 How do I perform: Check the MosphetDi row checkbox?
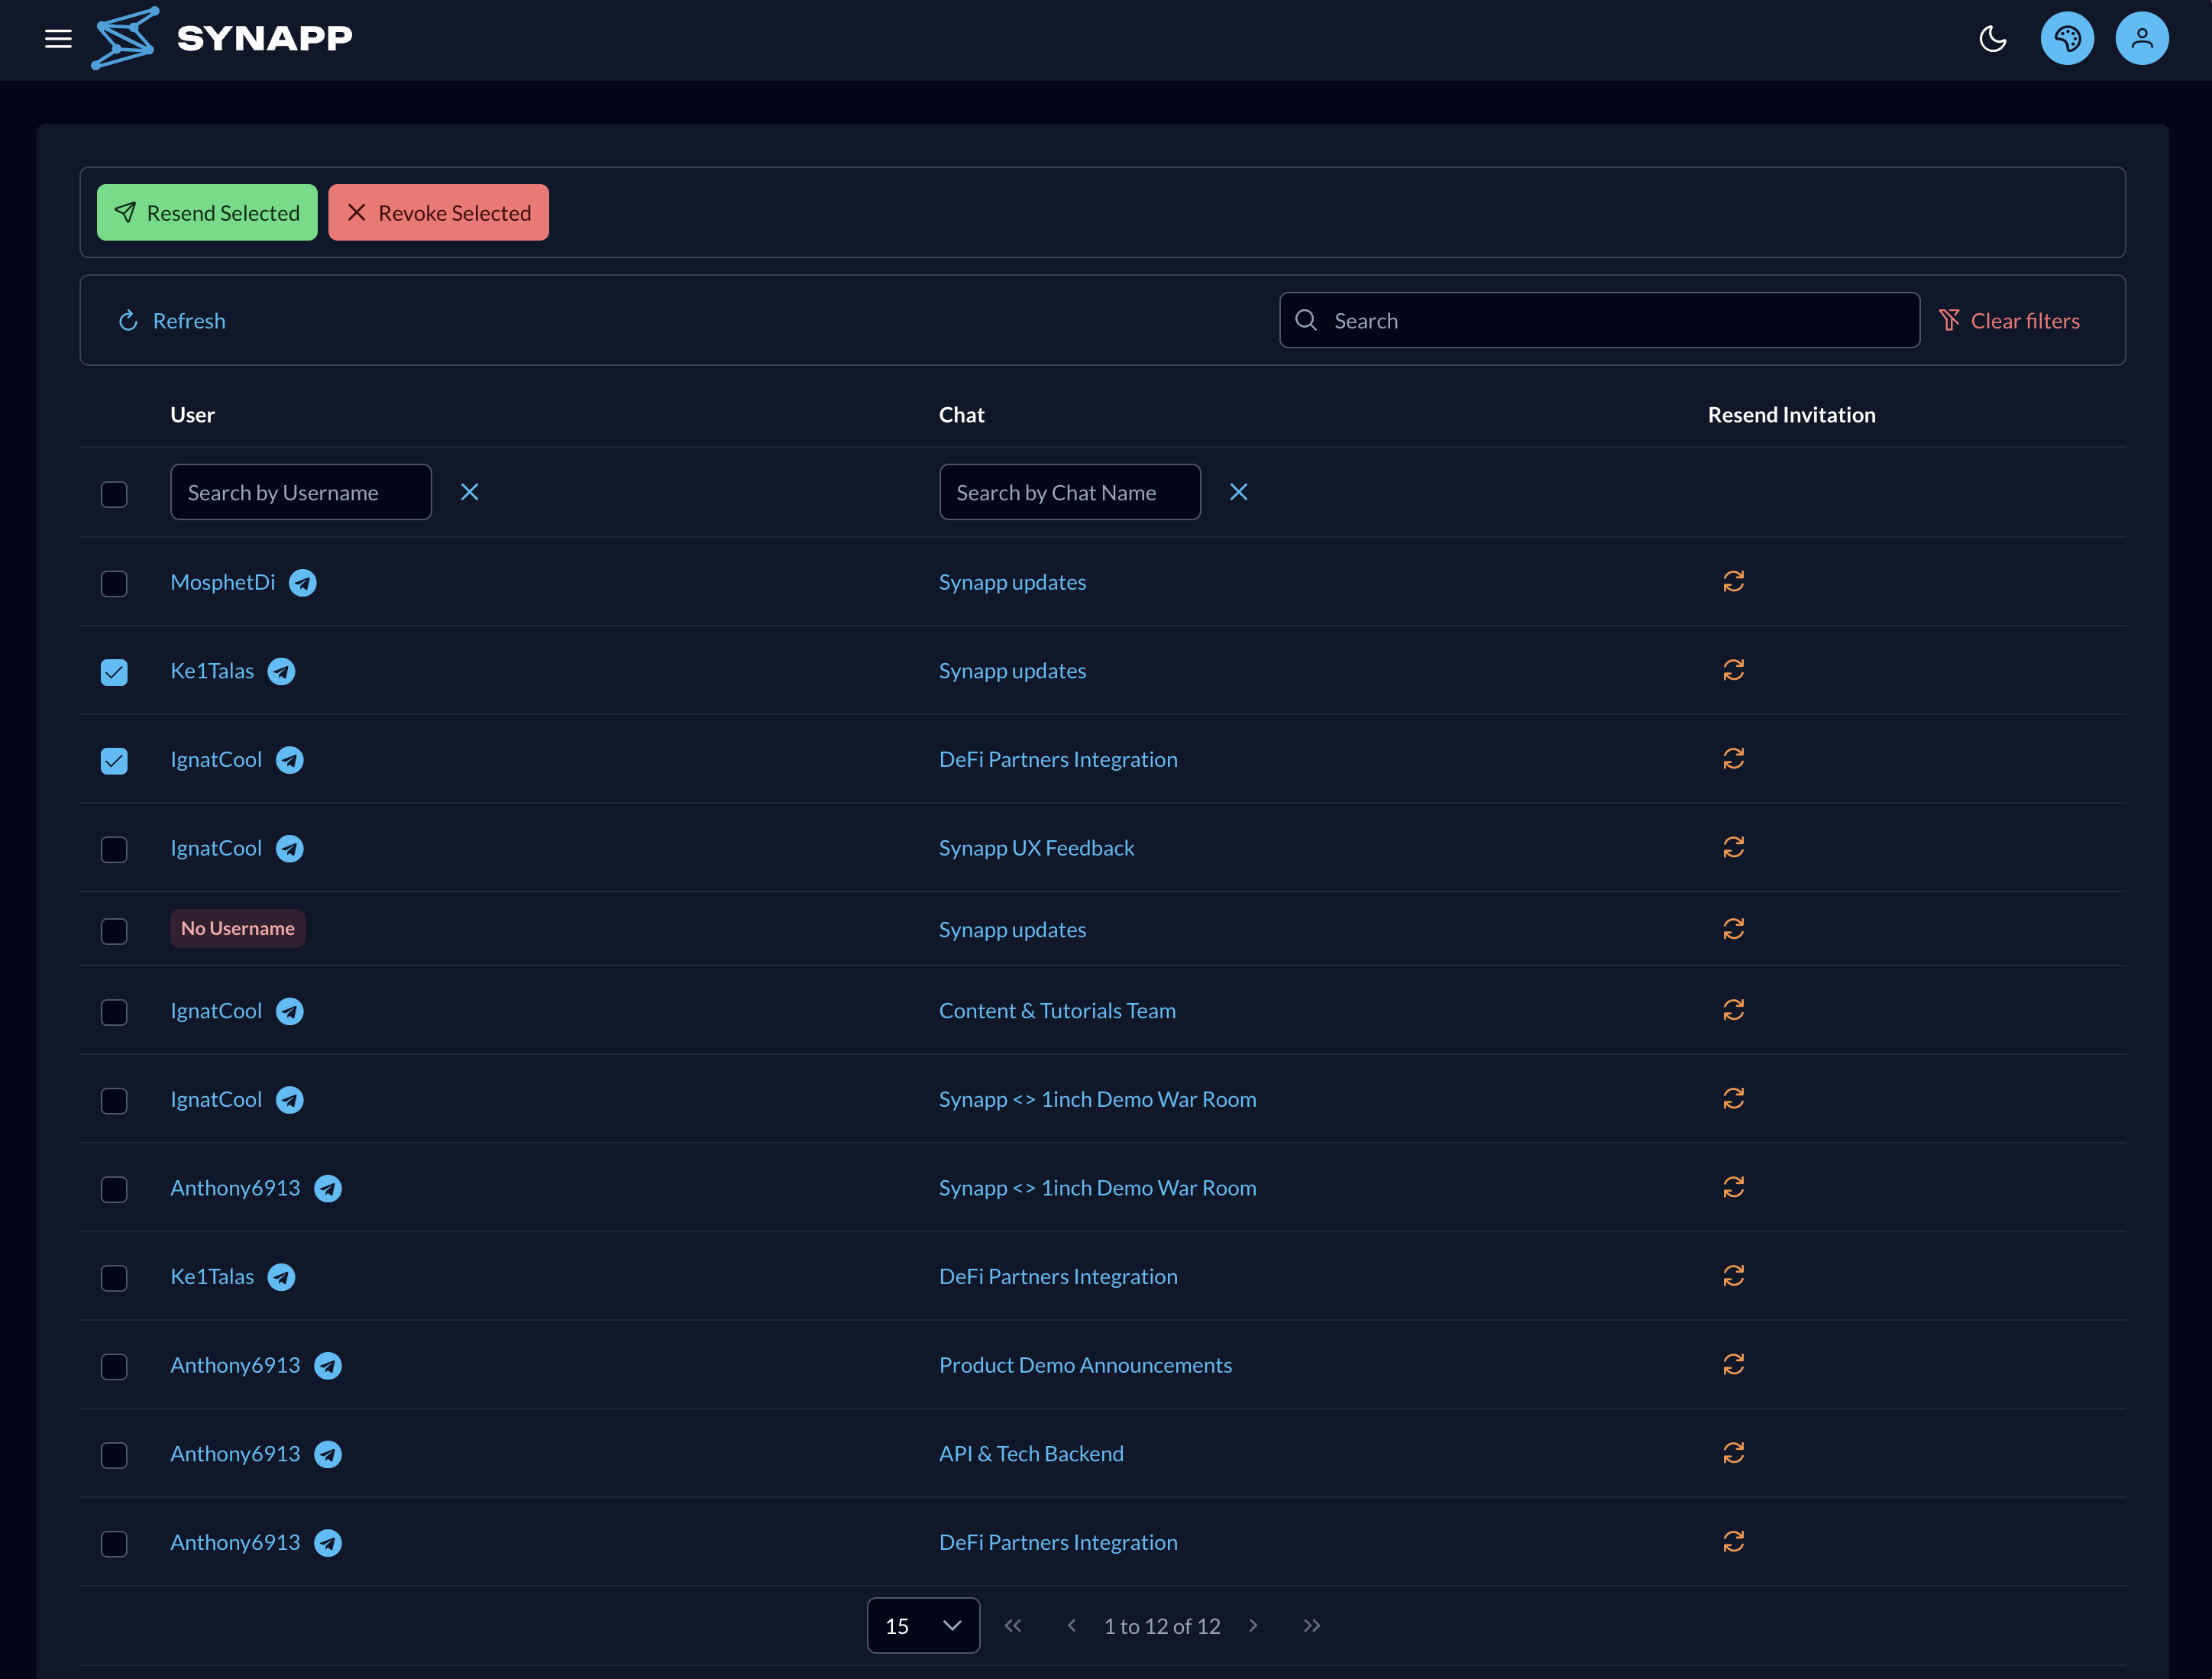point(114,584)
